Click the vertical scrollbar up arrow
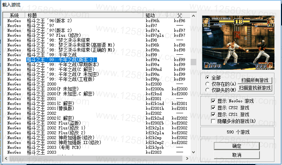This screenshot has height=165, width=282. pos(194,16)
